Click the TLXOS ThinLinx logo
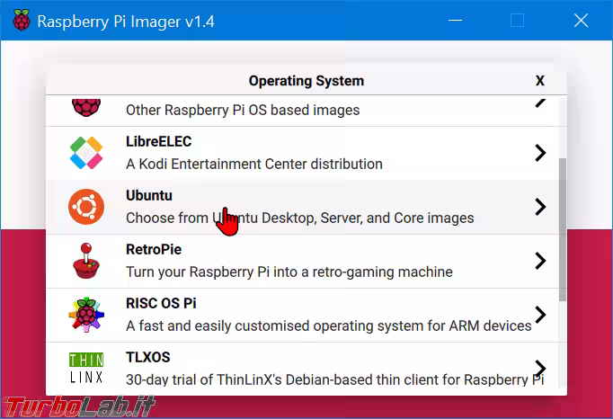This screenshot has height=419, width=613. (x=86, y=368)
